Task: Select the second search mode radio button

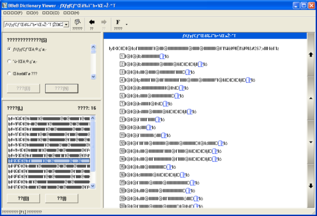Action: pyautogui.click(x=9, y=61)
